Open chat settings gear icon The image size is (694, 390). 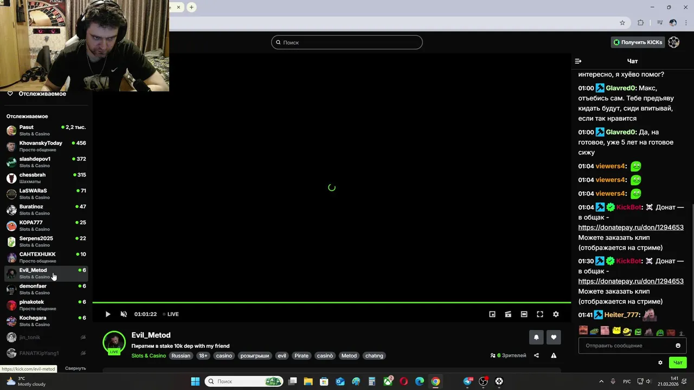pyautogui.click(x=660, y=362)
